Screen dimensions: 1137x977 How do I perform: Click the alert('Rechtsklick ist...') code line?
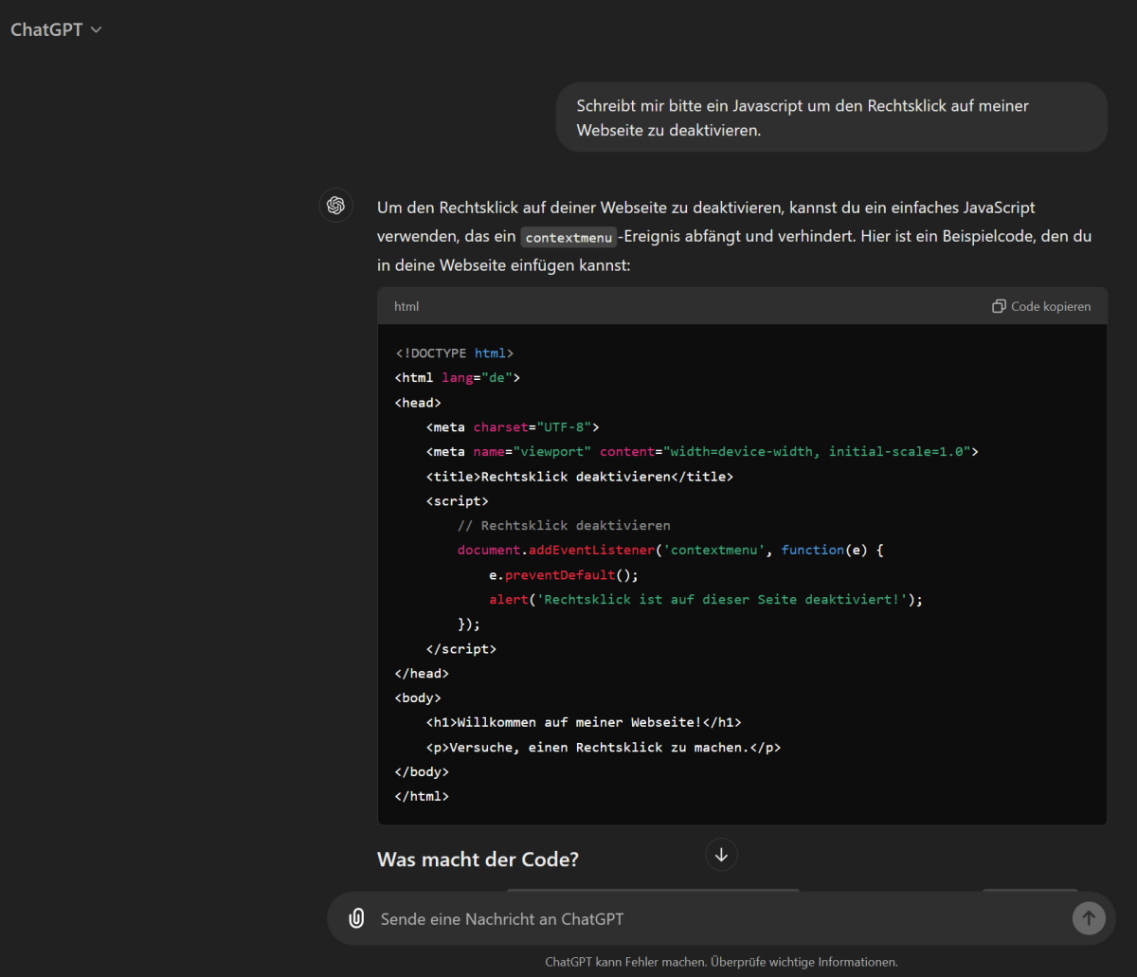pyautogui.click(x=705, y=599)
